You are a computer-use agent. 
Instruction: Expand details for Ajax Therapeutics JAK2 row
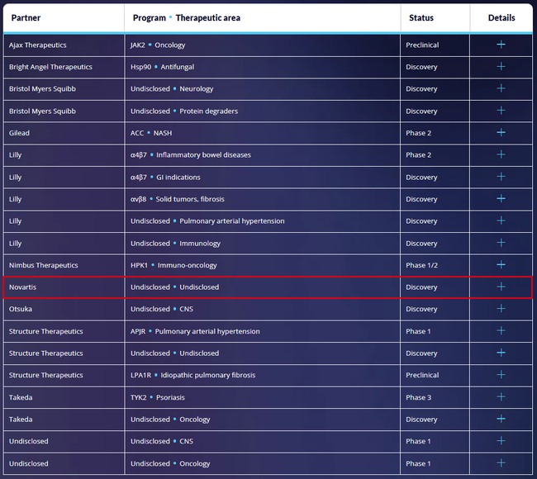pyautogui.click(x=501, y=45)
